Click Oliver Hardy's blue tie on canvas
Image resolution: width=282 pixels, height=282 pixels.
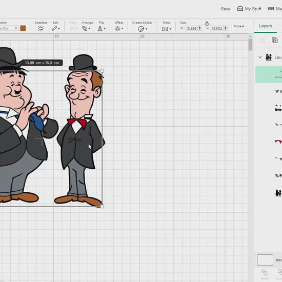coord(37,122)
